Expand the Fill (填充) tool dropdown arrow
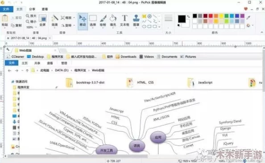Viewport: 265px width, 163px height. (x=113, y=28)
